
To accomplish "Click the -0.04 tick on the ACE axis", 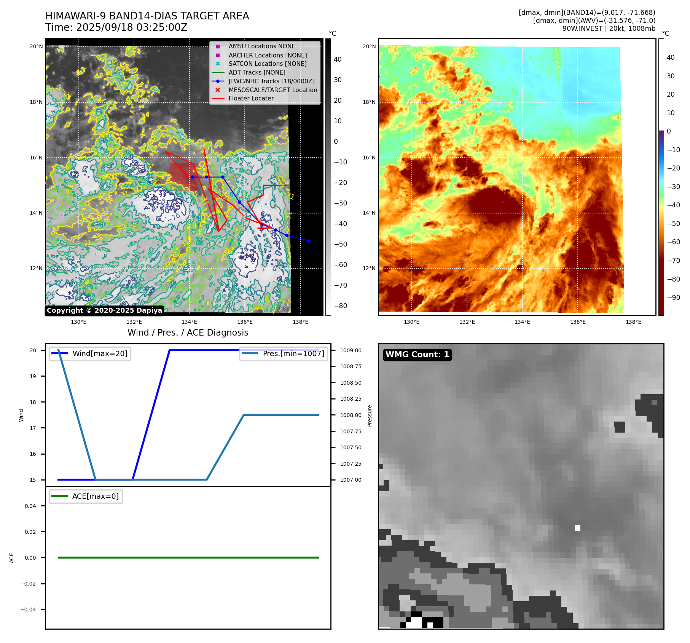I will click(28, 610).
